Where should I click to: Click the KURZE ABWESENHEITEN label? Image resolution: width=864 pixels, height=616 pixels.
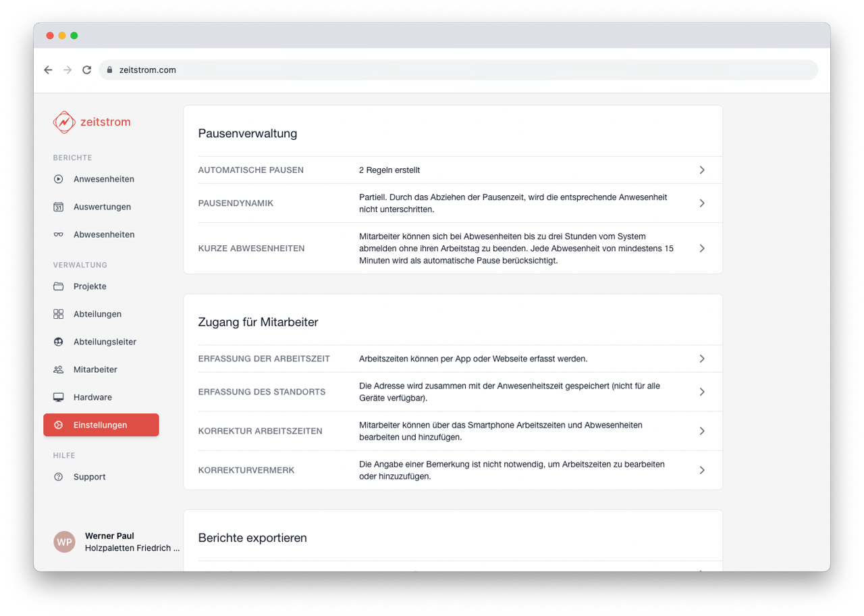(x=251, y=249)
